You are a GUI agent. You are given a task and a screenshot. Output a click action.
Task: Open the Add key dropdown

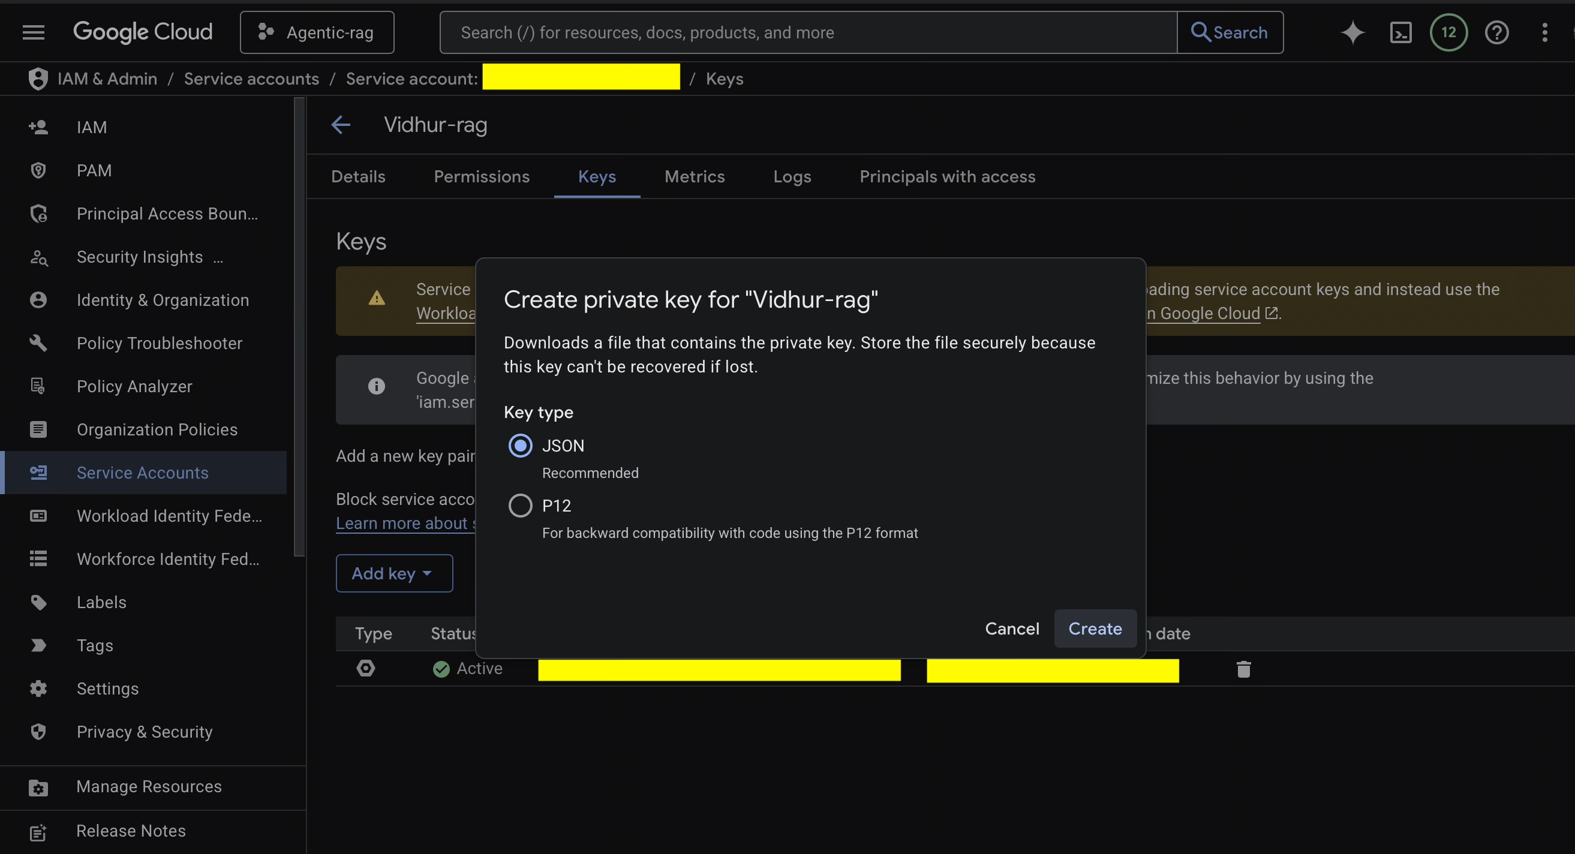click(x=393, y=573)
